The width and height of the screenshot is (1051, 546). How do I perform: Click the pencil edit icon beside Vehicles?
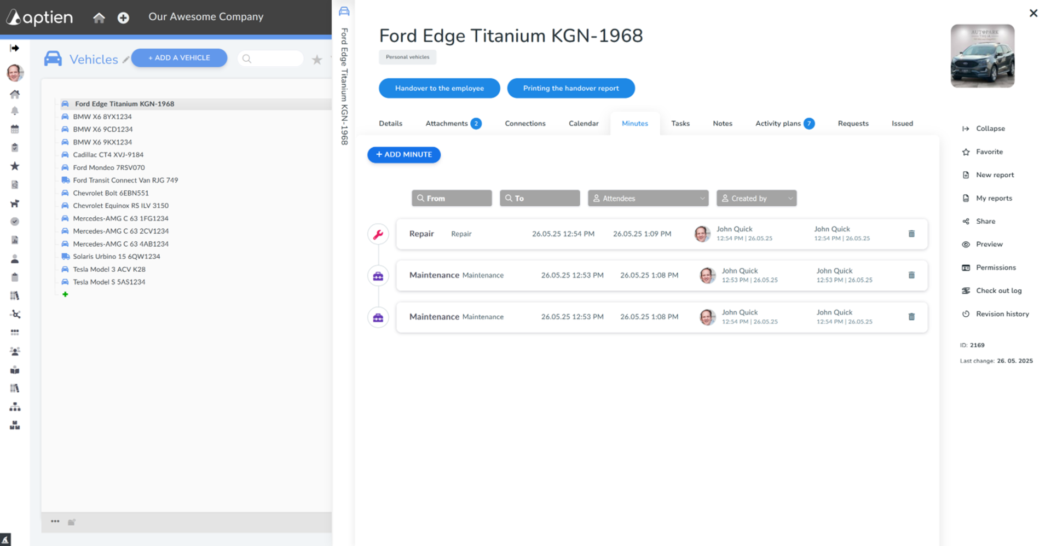(126, 60)
